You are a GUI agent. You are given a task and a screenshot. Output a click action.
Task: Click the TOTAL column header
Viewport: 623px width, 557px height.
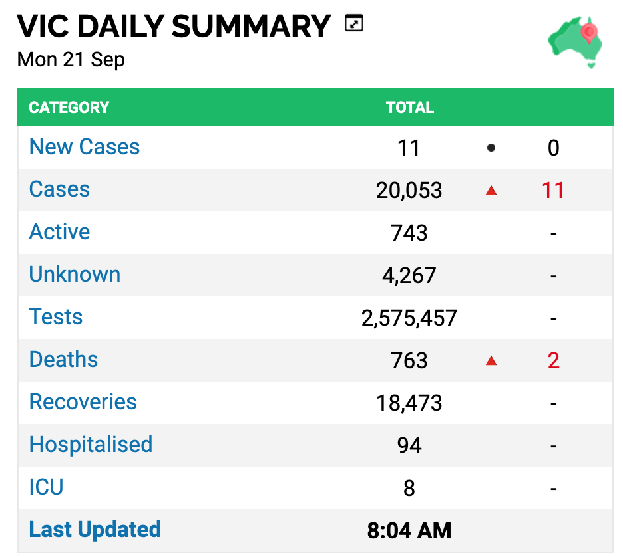pyautogui.click(x=409, y=107)
